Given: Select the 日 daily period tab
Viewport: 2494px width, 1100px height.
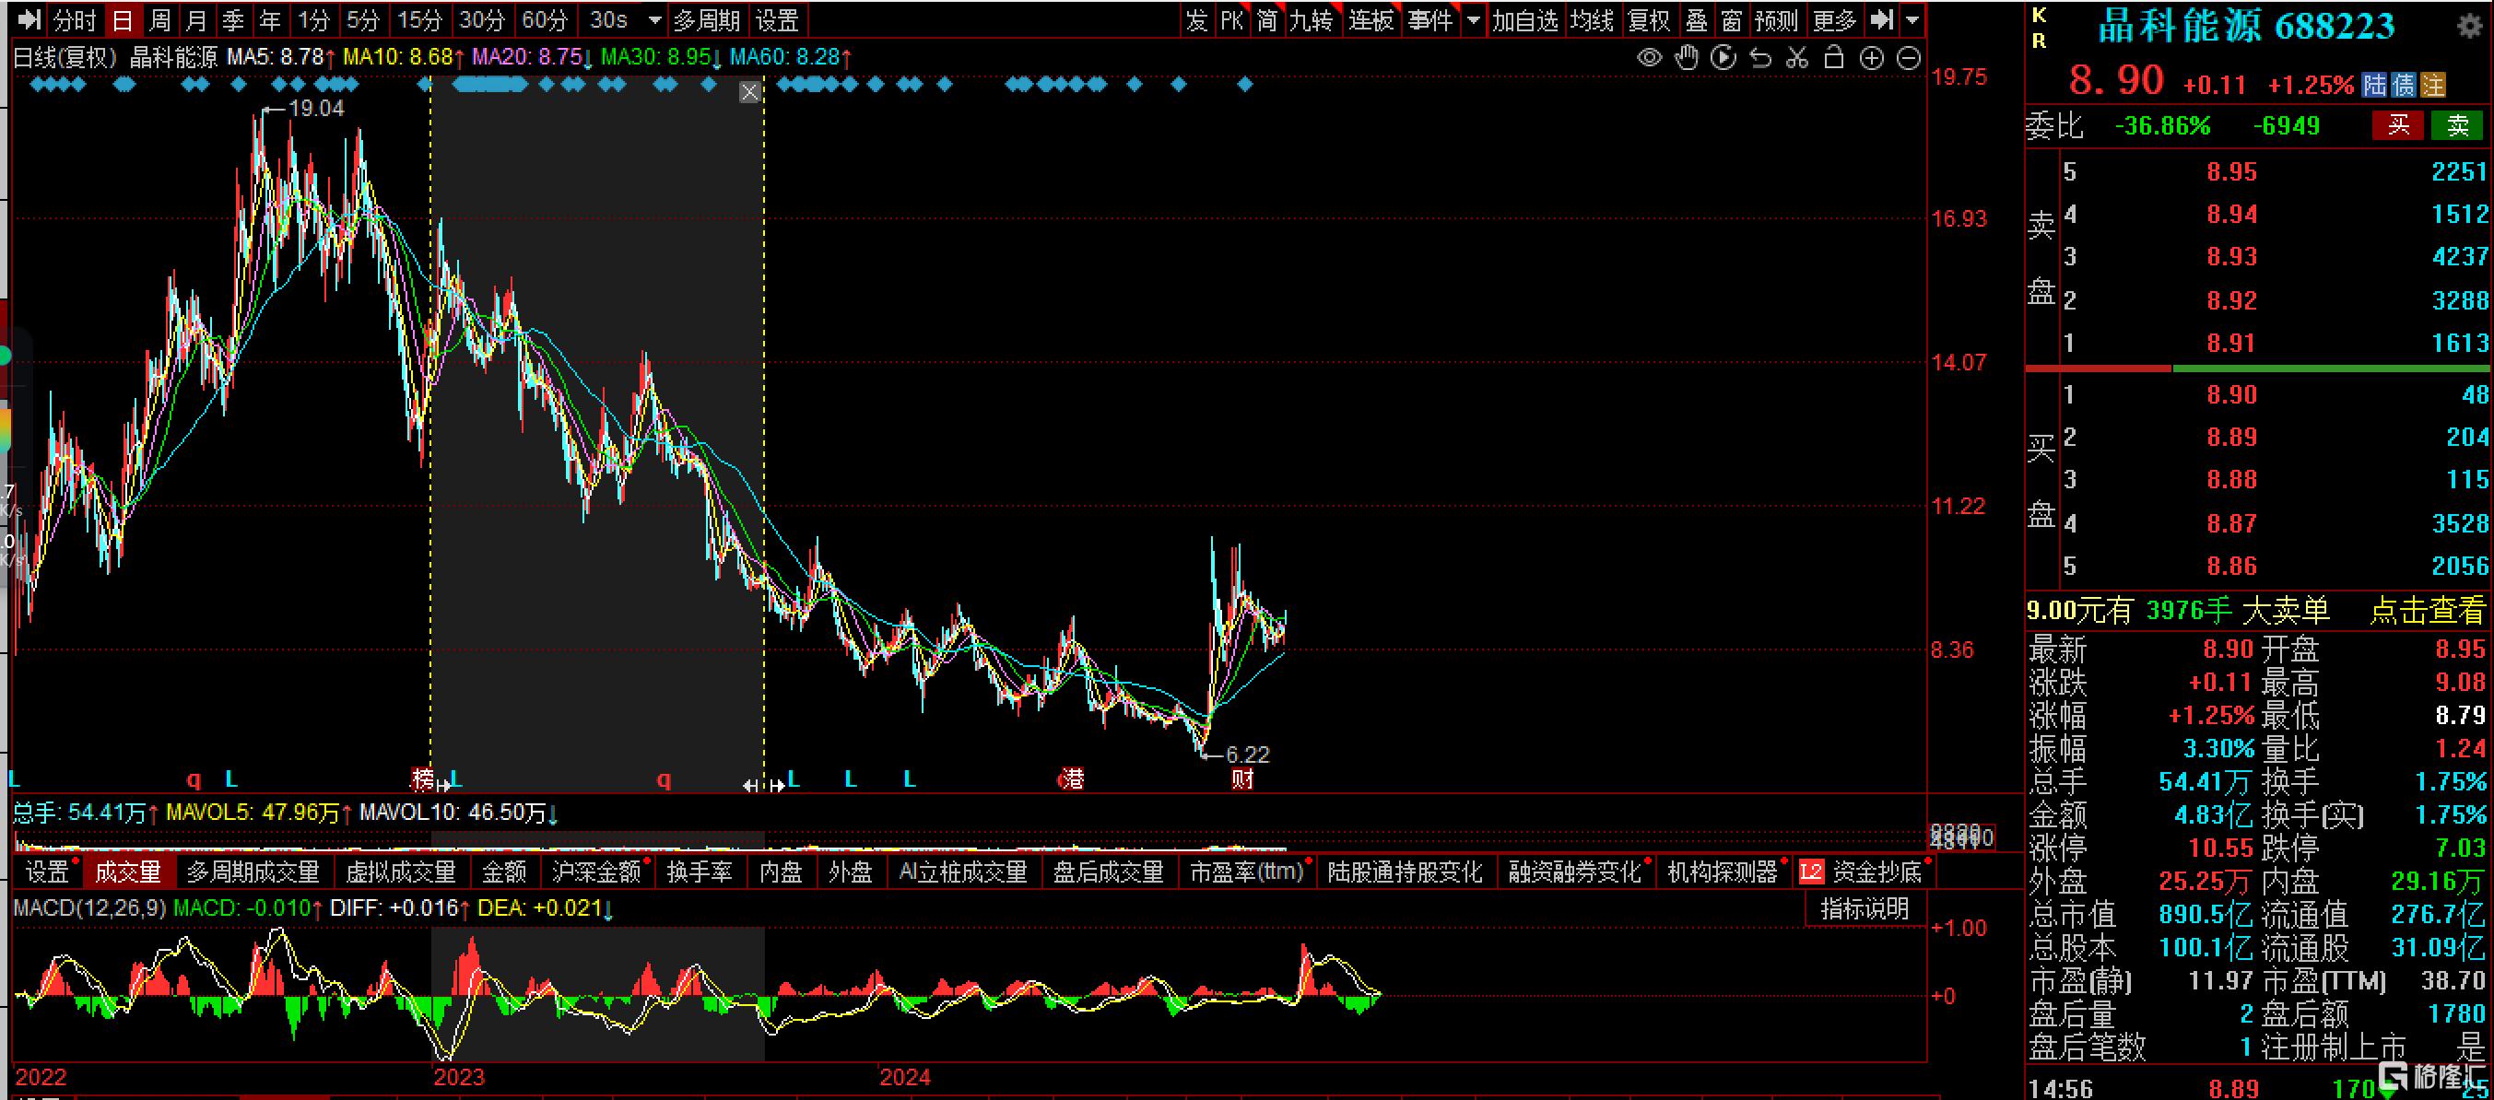Looking at the screenshot, I should 122,19.
